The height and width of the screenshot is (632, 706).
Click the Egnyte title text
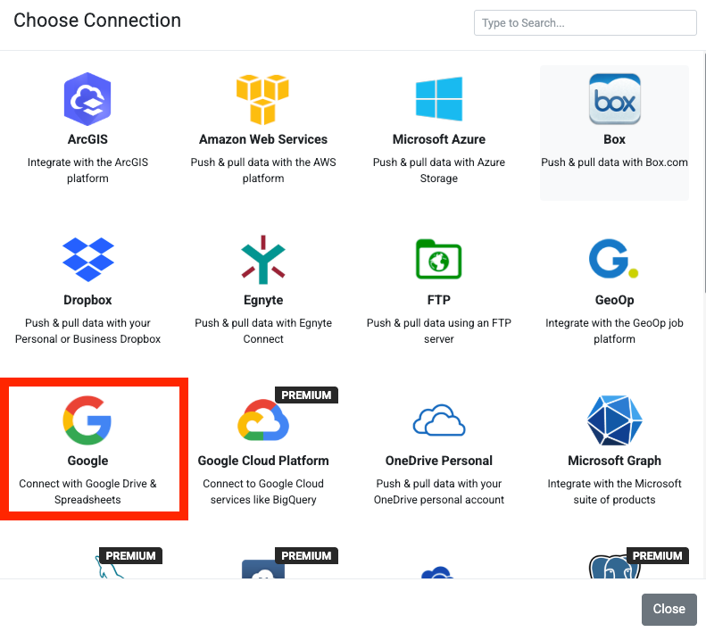click(263, 300)
